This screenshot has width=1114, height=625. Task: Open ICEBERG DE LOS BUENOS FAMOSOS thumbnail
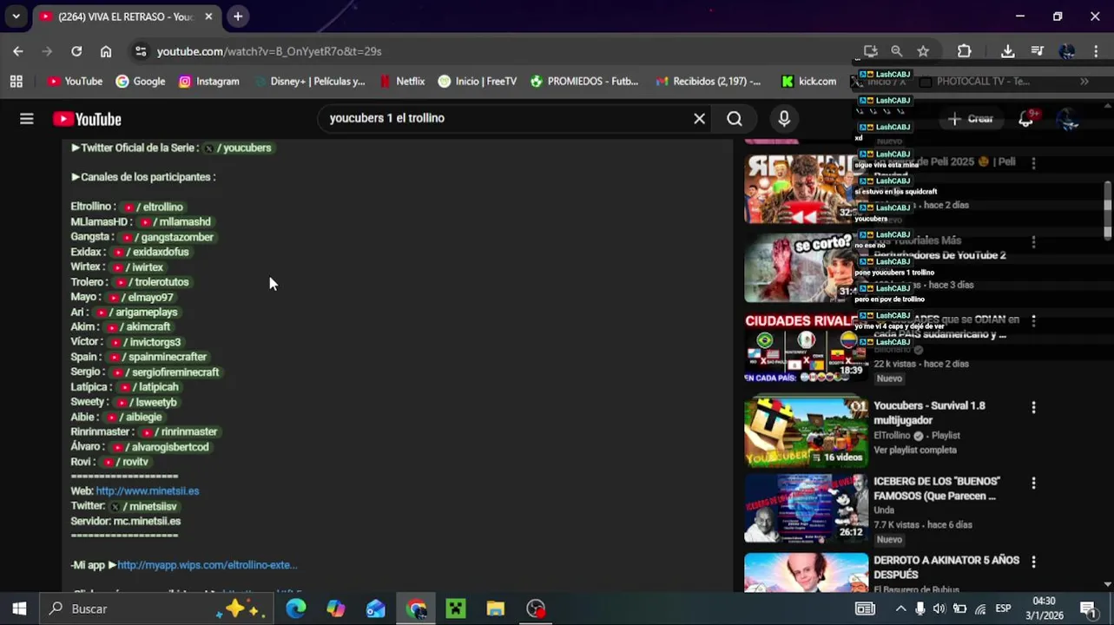(x=806, y=509)
